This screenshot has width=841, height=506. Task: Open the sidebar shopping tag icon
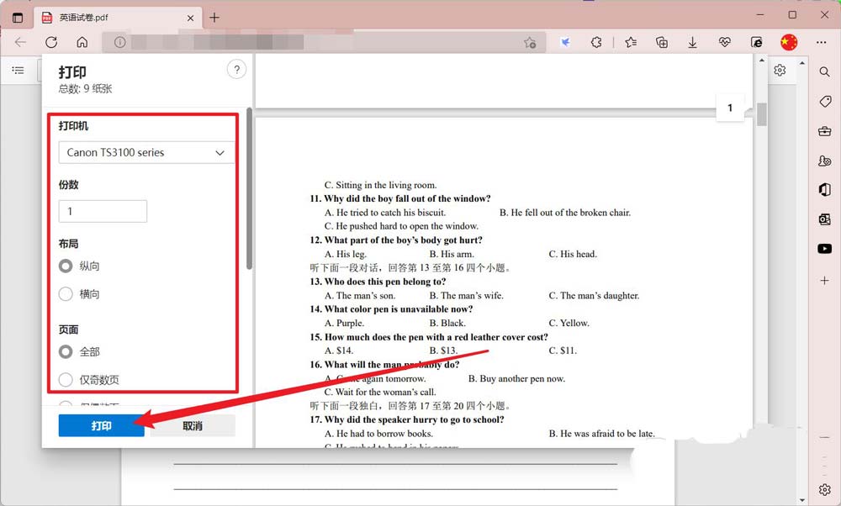click(825, 102)
